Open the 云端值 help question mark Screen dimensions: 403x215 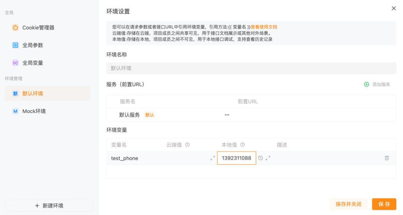point(186,145)
